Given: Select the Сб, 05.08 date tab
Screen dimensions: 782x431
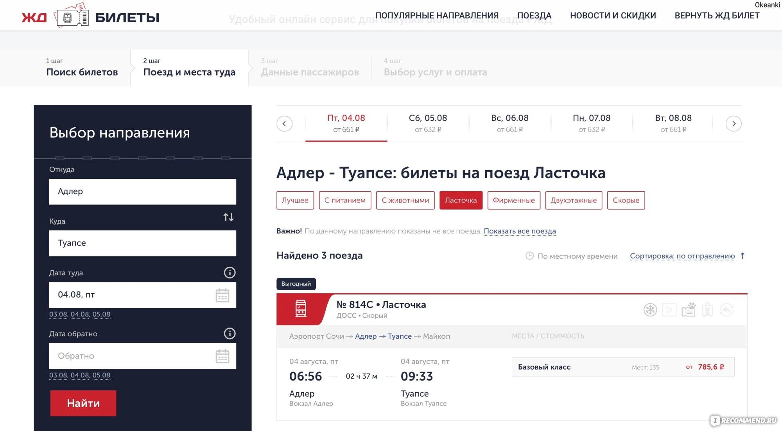Looking at the screenshot, I should [428, 123].
